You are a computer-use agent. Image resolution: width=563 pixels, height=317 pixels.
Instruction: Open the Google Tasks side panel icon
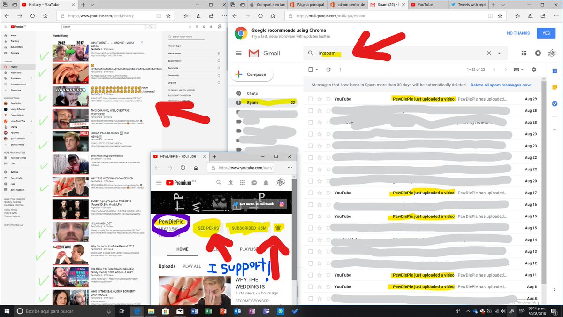coord(554,103)
